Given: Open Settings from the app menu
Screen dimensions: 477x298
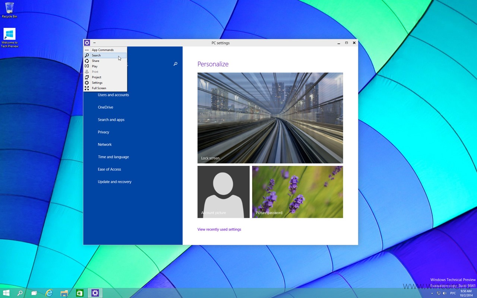Looking at the screenshot, I should 105,83.
